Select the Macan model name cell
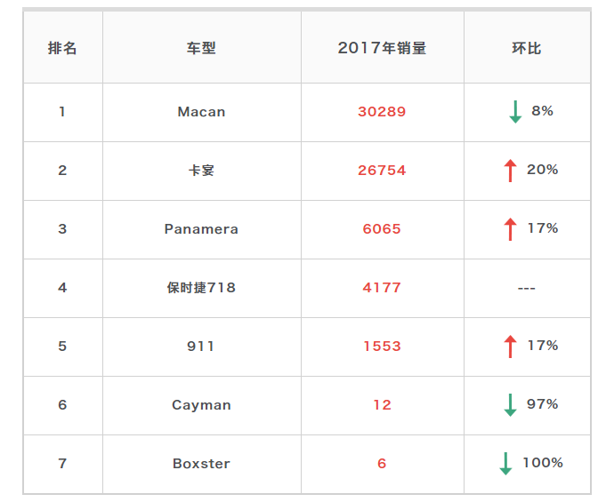 click(x=201, y=112)
